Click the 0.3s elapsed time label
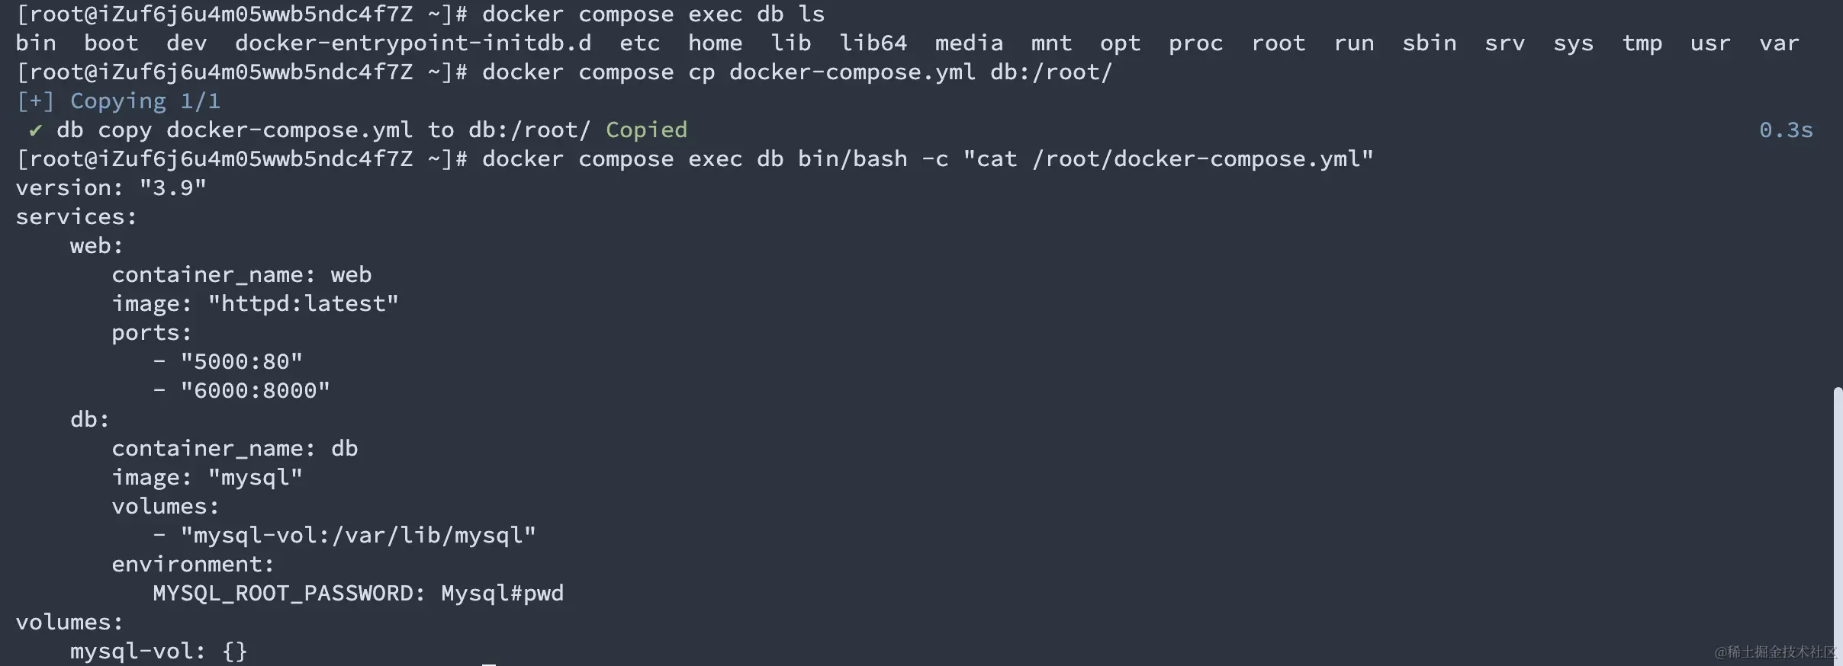Screen dimensions: 1843x666 click(x=1785, y=130)
